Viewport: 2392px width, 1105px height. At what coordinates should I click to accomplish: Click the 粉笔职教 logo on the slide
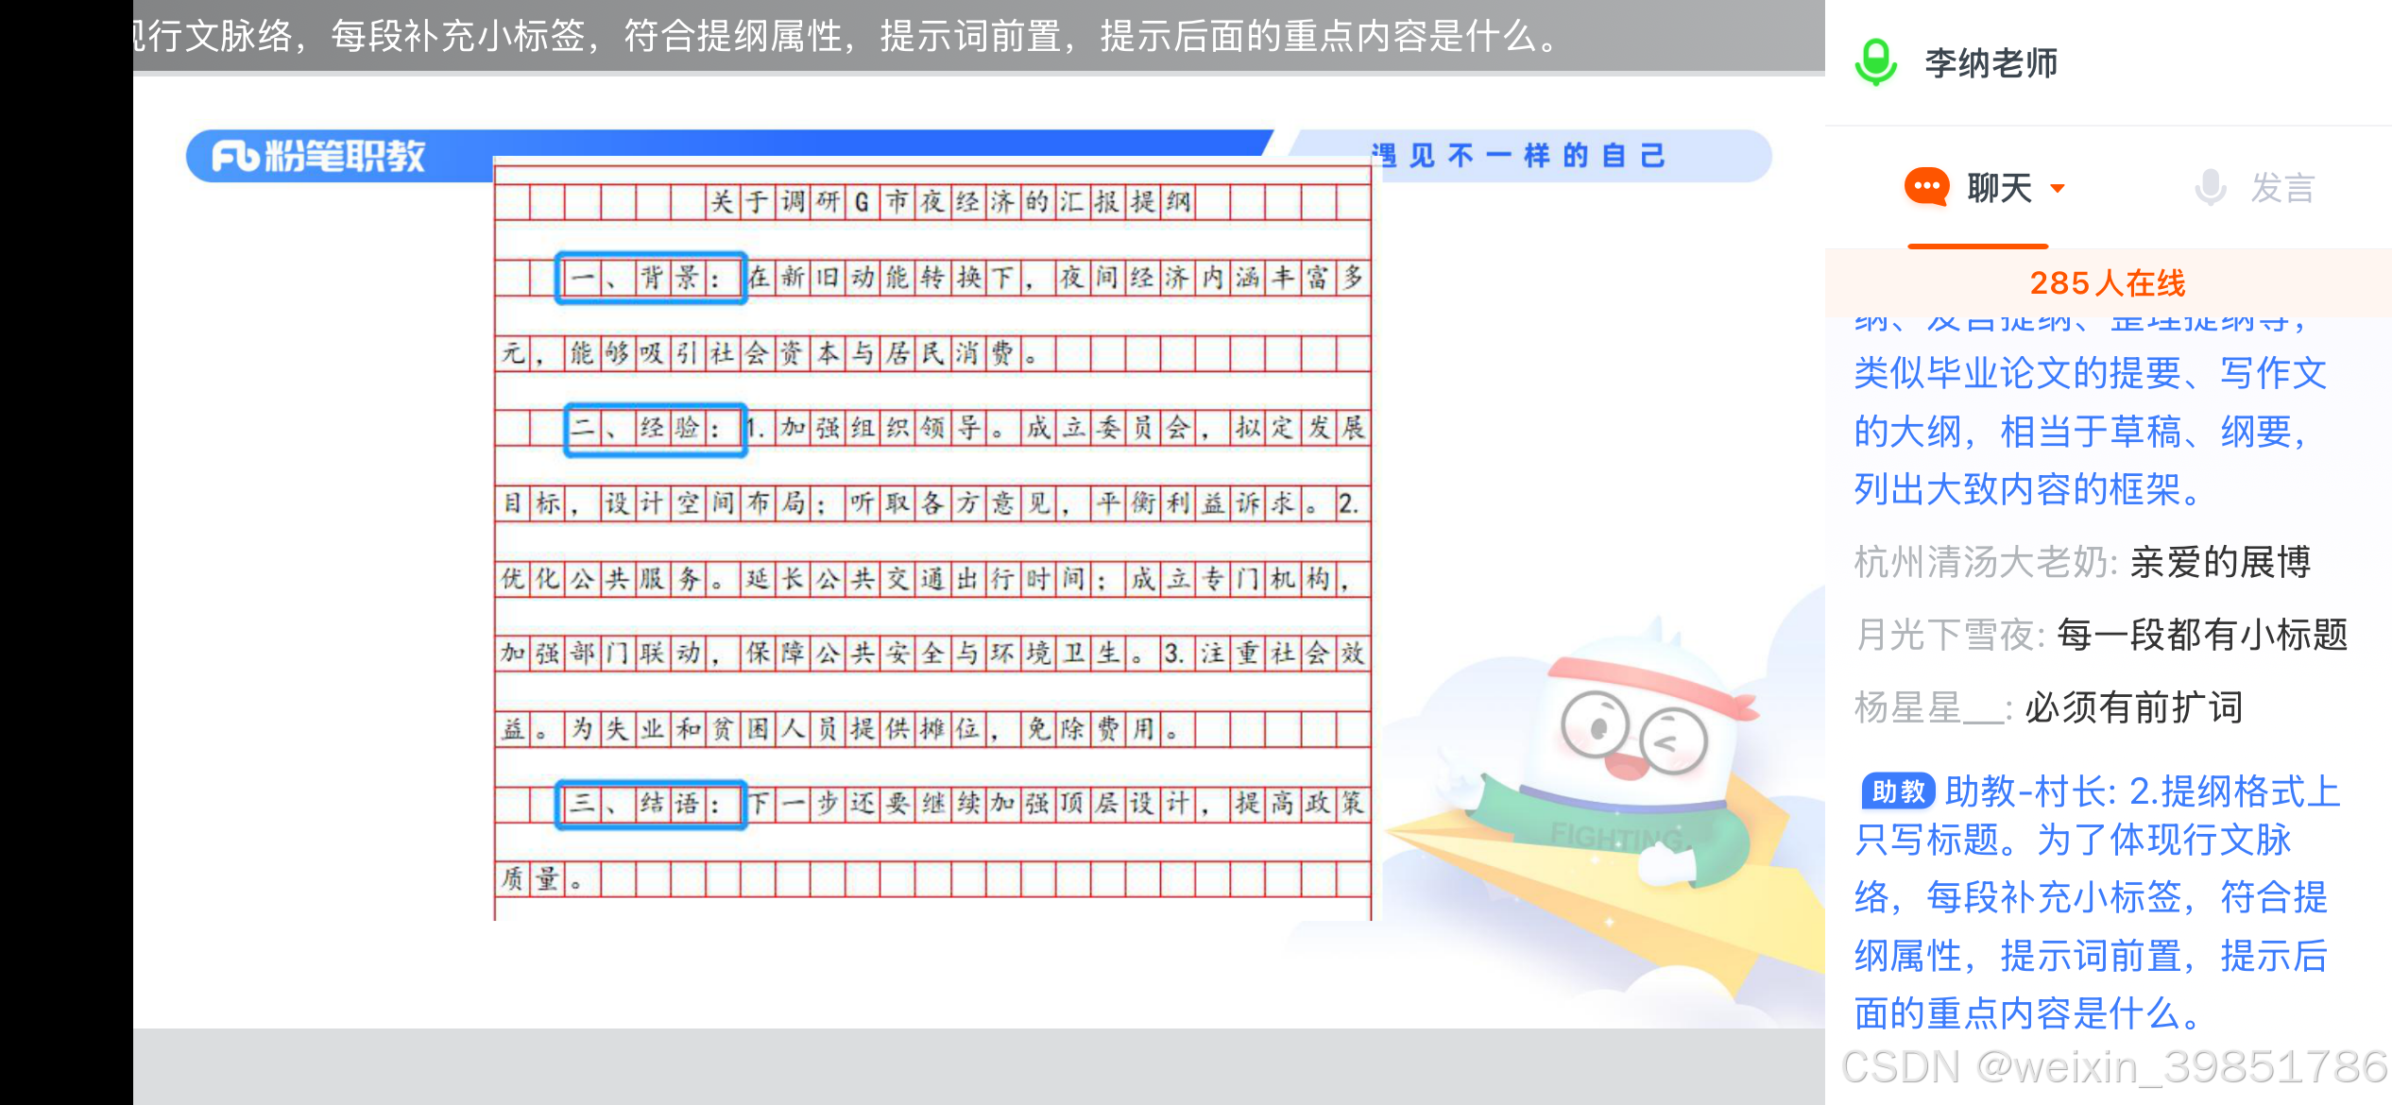pyautogui.click(x=318, y=156)
